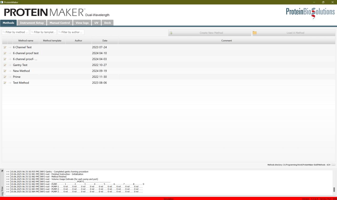Screen dimensions: 337x200
Task: Click the arrow icon beside New Method
Action: [x=10, y=71]
